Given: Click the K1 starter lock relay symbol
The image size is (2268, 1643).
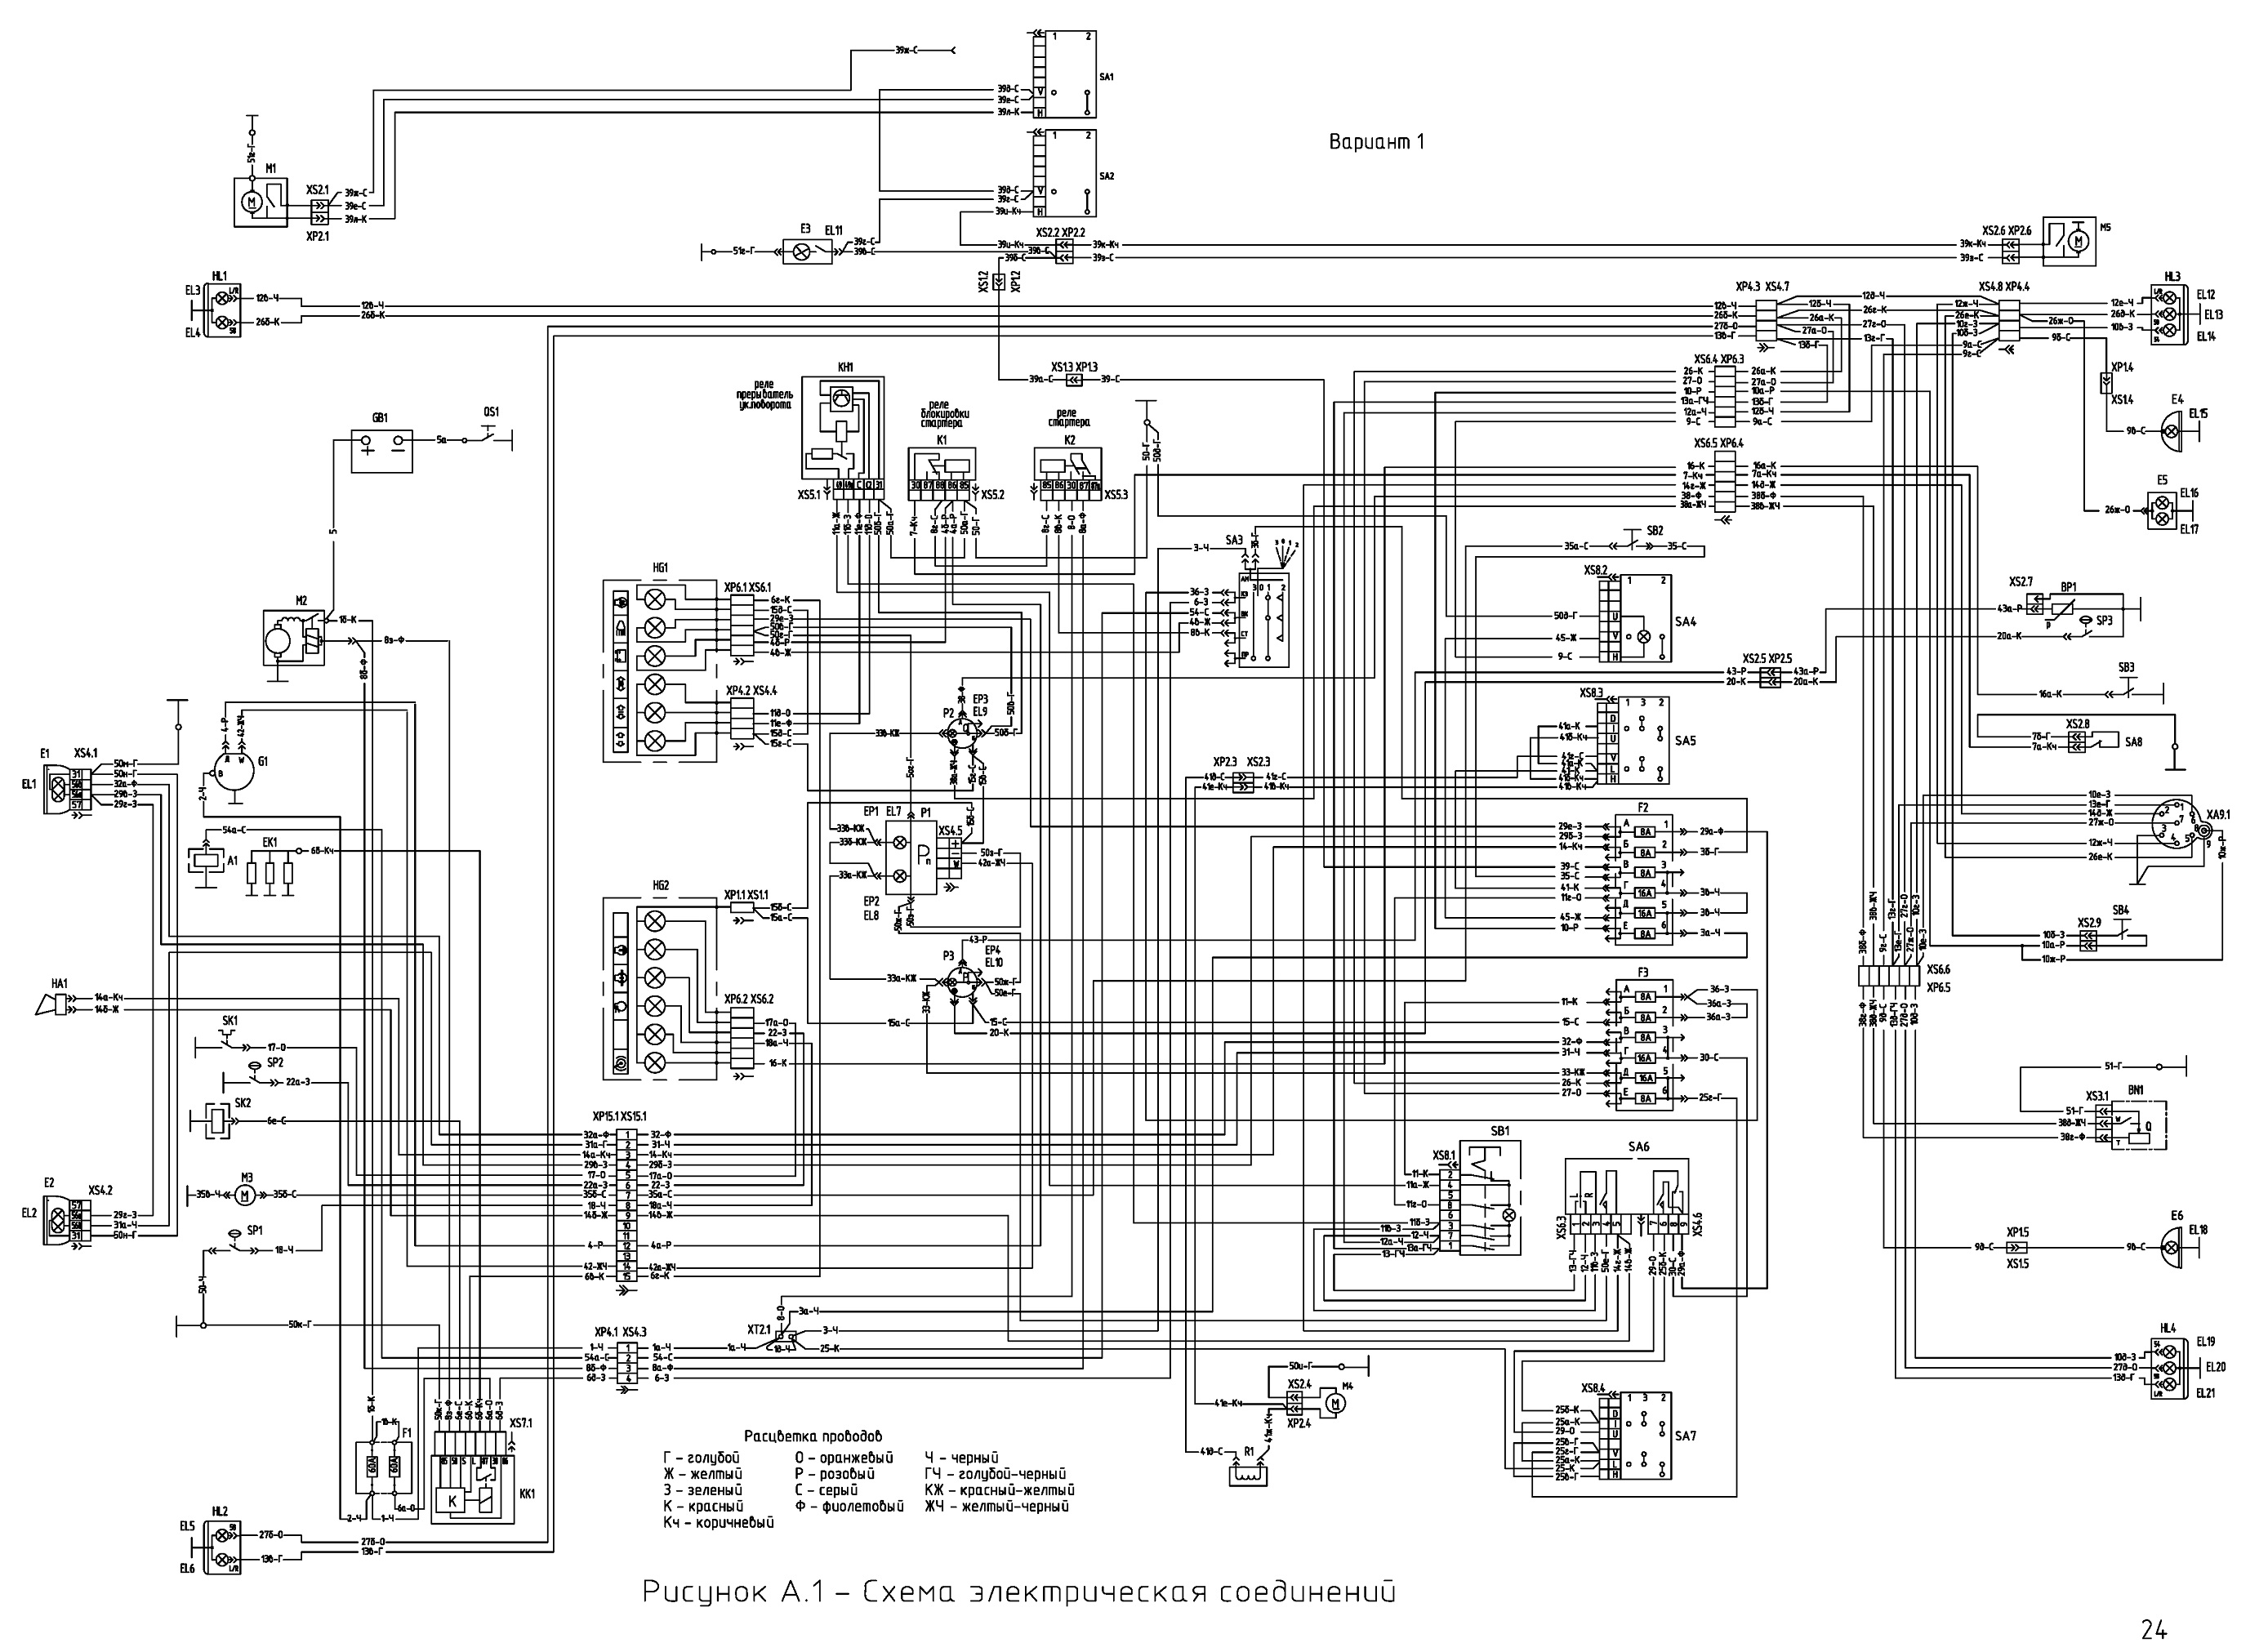Looking at the screenshot, I should click(x=941, y=473).
